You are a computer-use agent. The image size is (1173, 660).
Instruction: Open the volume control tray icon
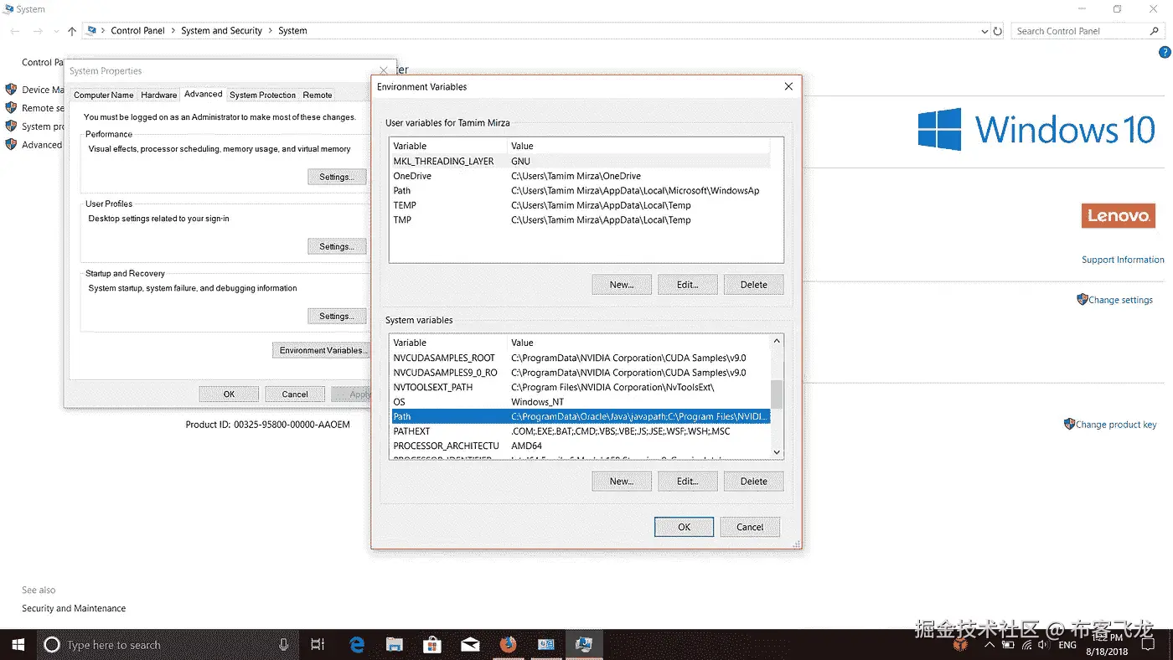[1045, 646]
